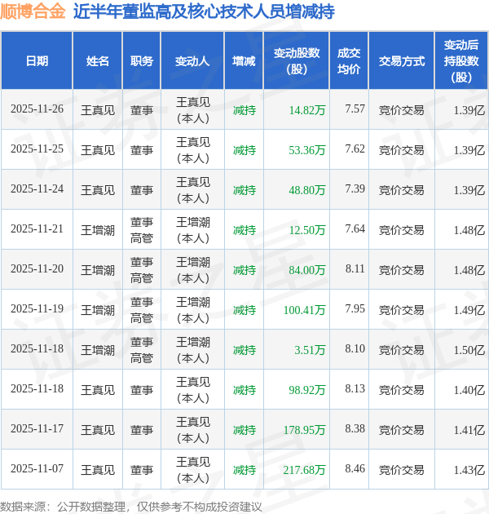Click the 姓名 column header
Image resolution: width=489 pixels, height=514 pixels.
pyautogui.click(x=98, y=61)
